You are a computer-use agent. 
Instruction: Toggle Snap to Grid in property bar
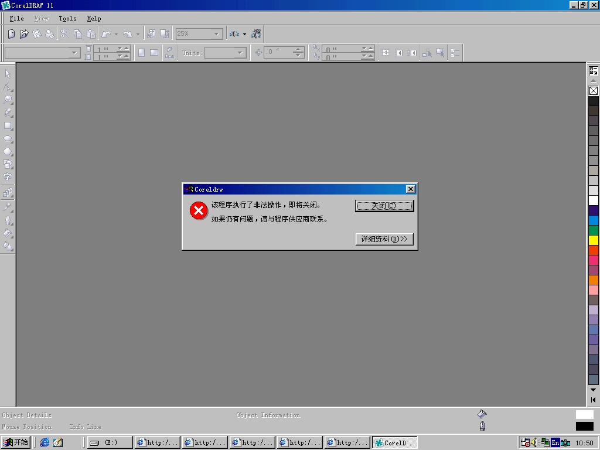pyautogui.click(x=386, y=53)
